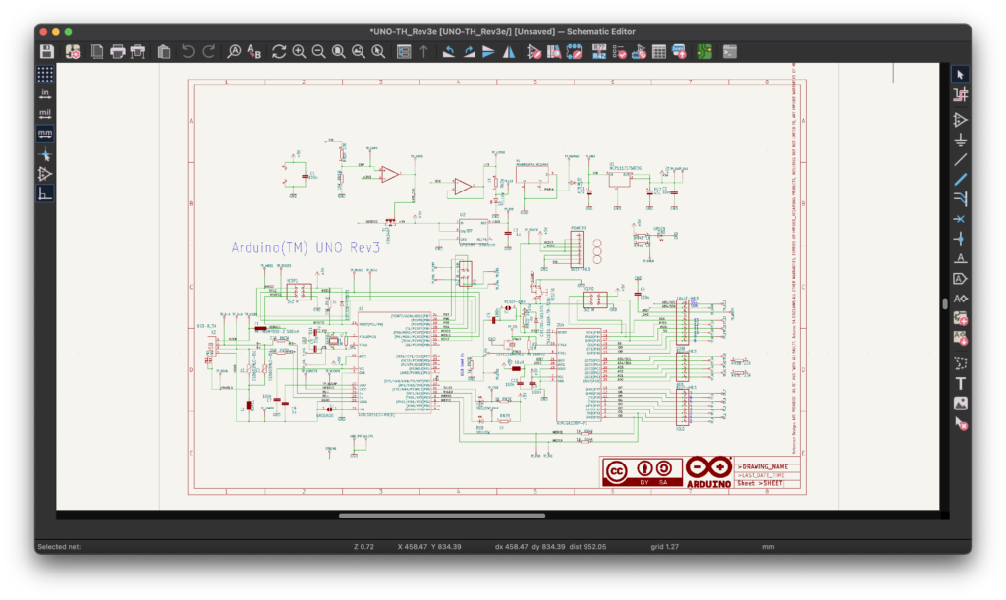Open Find and Replace
The width and height of the screenshot is (1006, 600).
[x=254, y=52]
